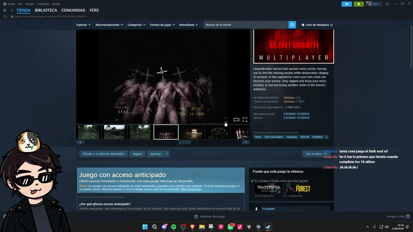Click the Lista de deseados link

click(x=317, y=25)
